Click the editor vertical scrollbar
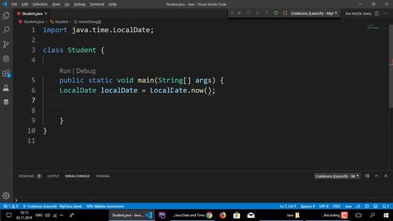 (391, 66)
